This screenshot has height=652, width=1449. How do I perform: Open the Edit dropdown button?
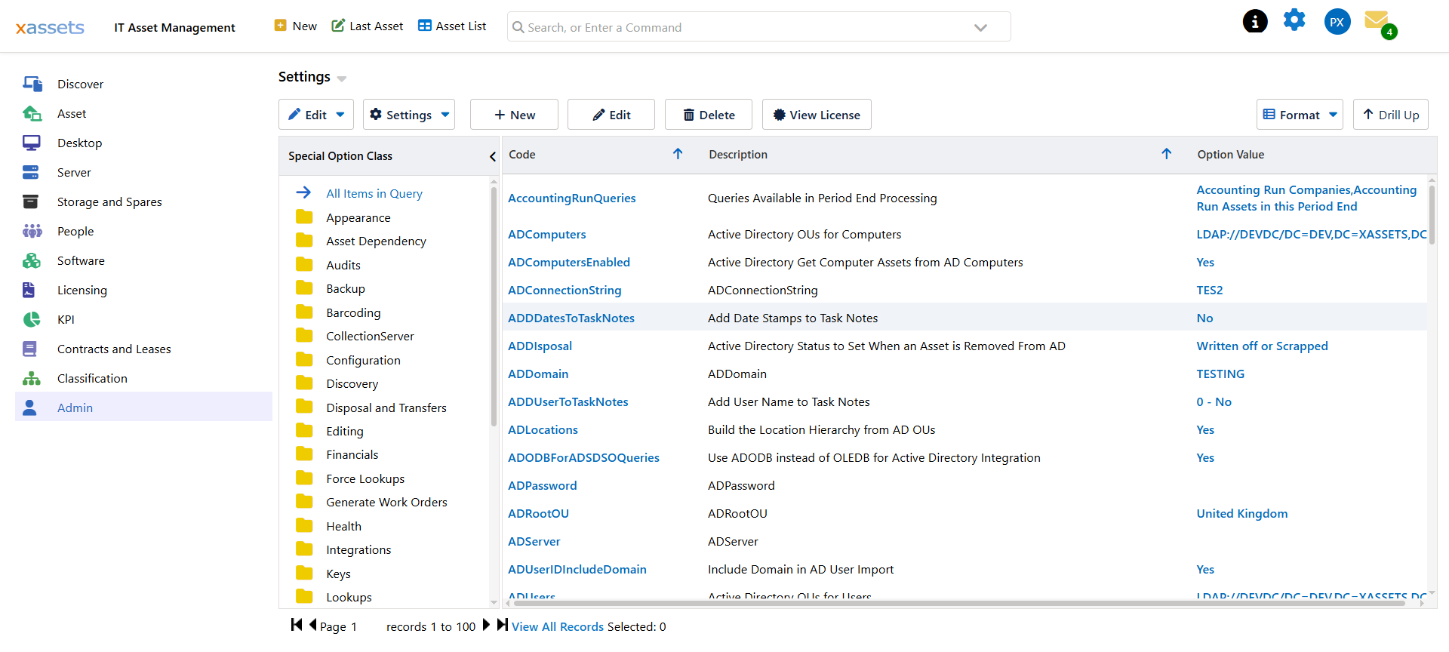pos(315,115)
